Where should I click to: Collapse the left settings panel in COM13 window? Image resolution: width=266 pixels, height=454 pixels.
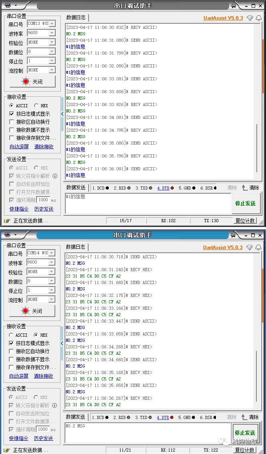pos(62,114)
